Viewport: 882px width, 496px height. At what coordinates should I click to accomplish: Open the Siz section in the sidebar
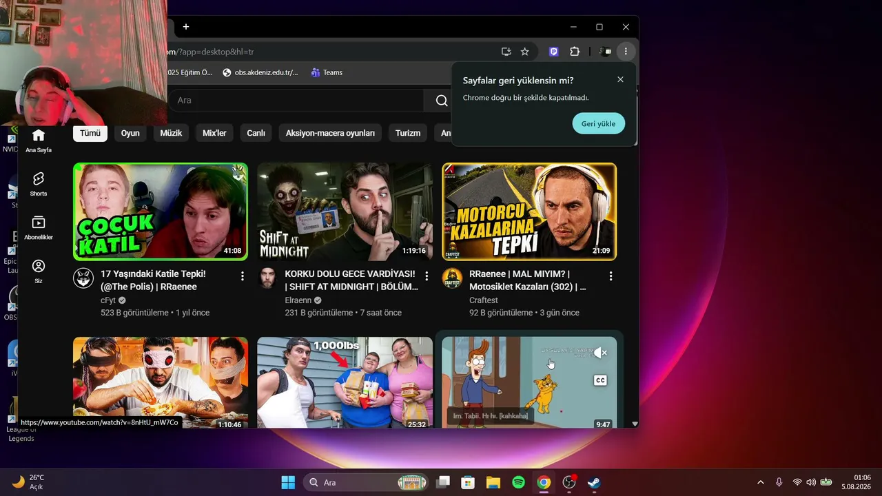tap(39, 271)
